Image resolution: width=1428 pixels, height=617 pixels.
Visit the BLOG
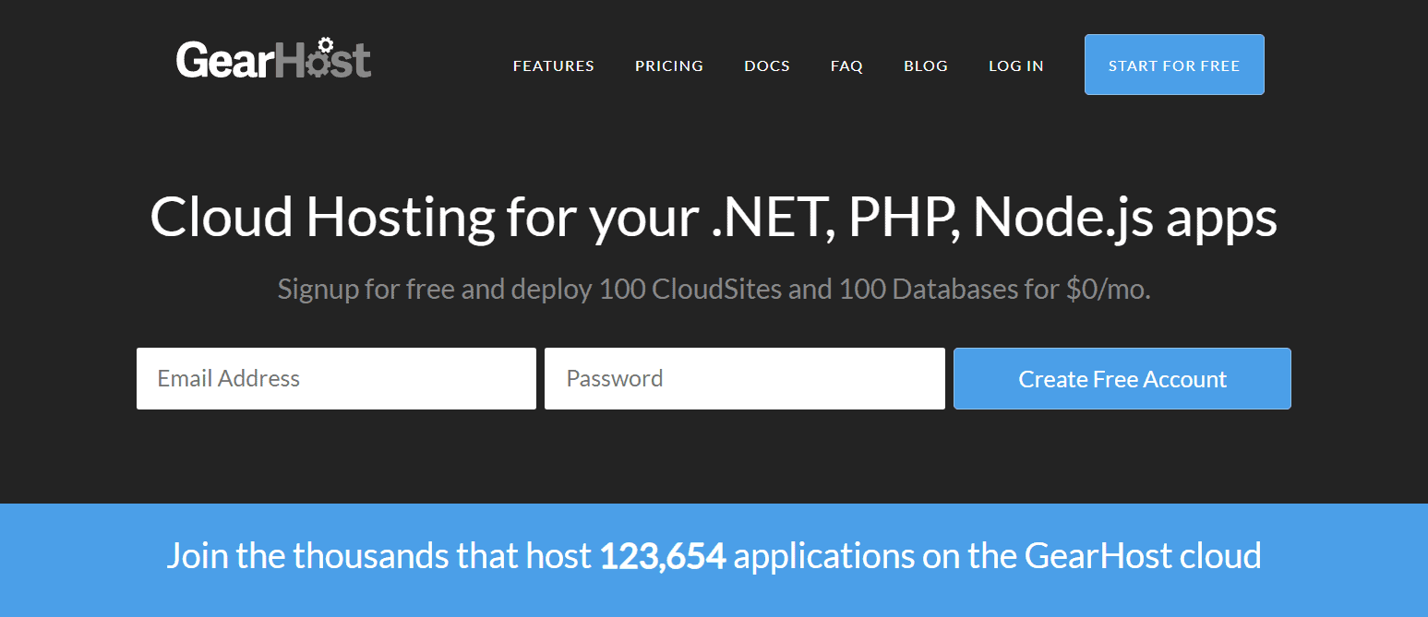925,65
